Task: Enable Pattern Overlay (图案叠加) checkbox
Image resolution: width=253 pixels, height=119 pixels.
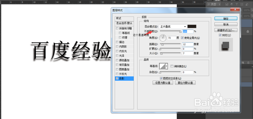Action: (117, 69)
